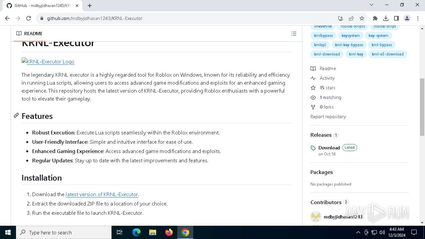
Task: Open the Download latest release
Action: [x=329, y=148]
